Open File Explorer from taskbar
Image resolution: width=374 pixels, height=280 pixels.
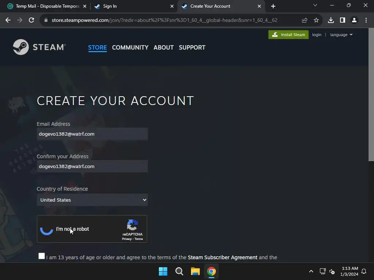point(195,271)
